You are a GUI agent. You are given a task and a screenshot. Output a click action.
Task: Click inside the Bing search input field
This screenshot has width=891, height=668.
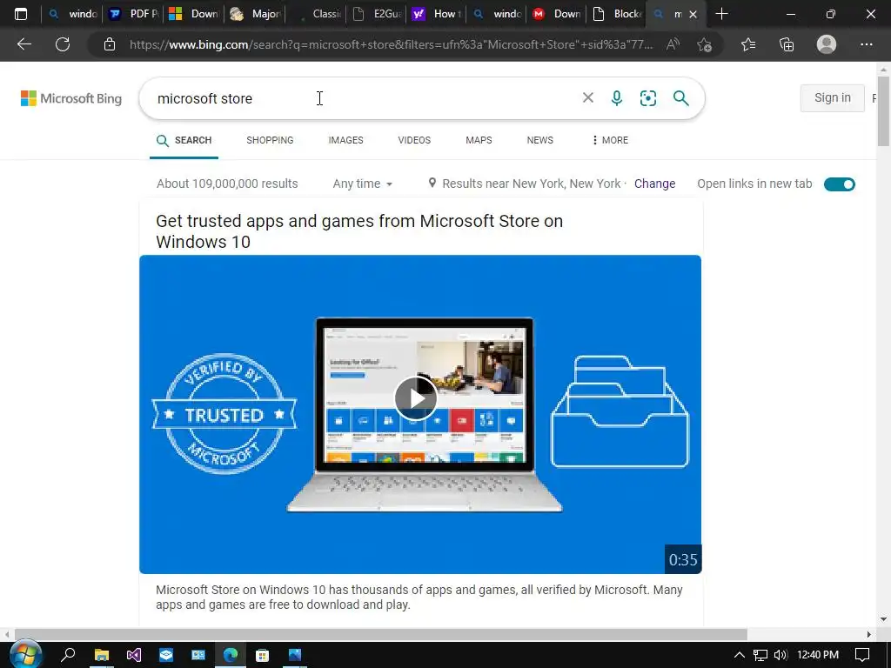coord(364,98)
